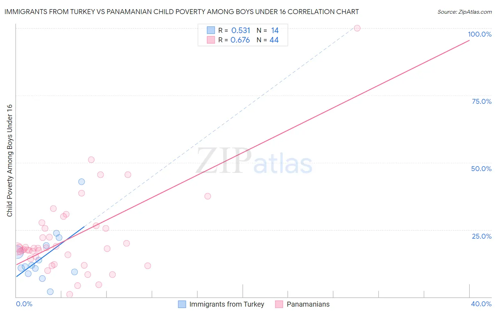Click the highest blue data point near 43%
This screenshot has width=496, height=314.
click(x=81, y=182)
